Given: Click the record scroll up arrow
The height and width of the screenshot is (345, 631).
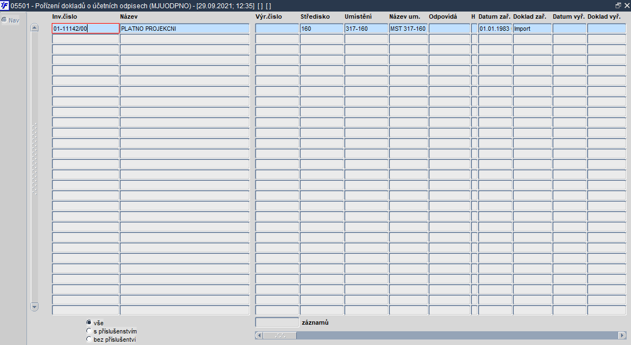Looking at the screenshot, I should pyautogui.click(x=35, y=27).
